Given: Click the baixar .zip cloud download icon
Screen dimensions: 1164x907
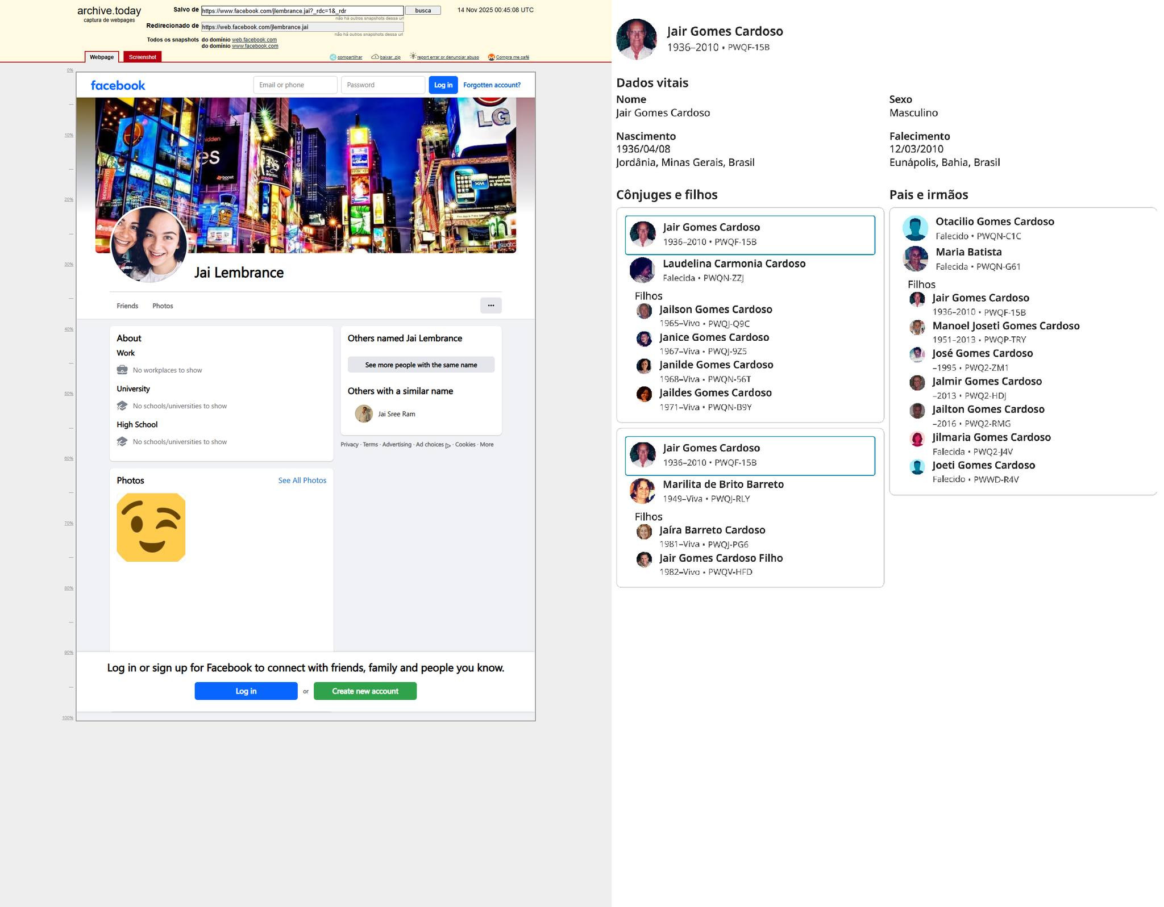Looking at the screenshot, I should click(x=375, y=57).
